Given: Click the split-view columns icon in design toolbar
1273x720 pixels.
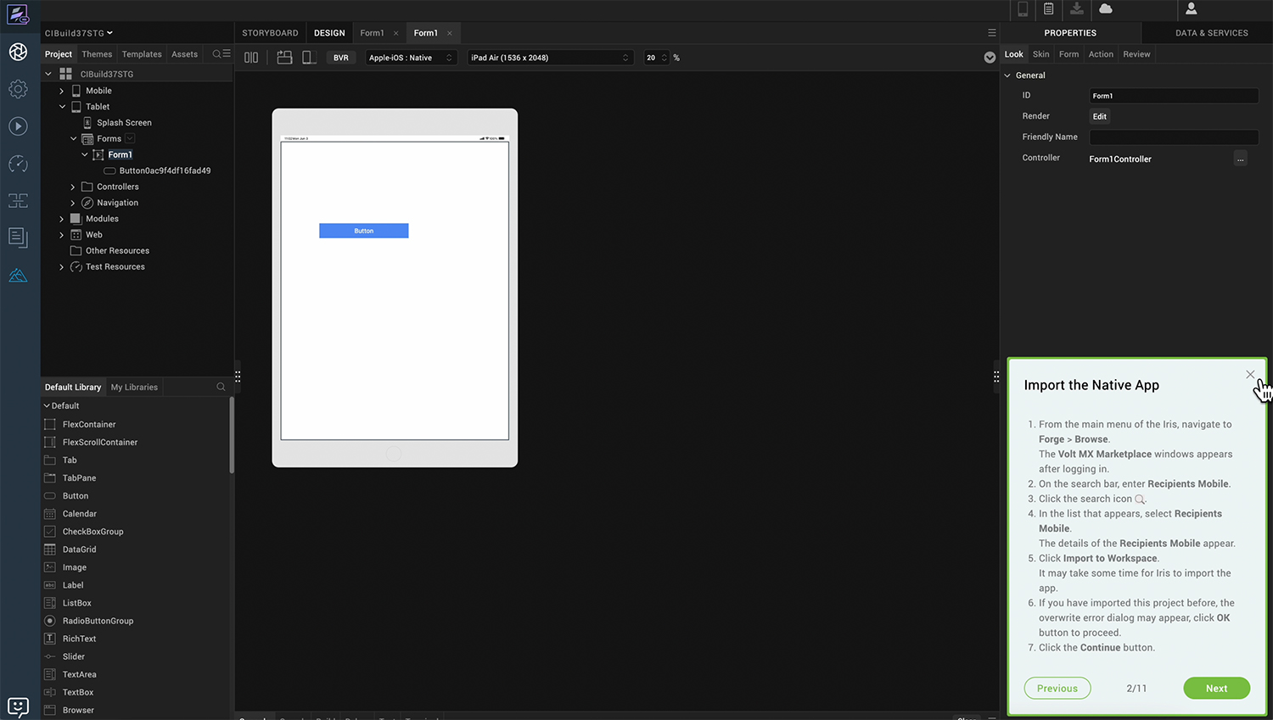Looking at the screenshot, I should coord(251,58).
